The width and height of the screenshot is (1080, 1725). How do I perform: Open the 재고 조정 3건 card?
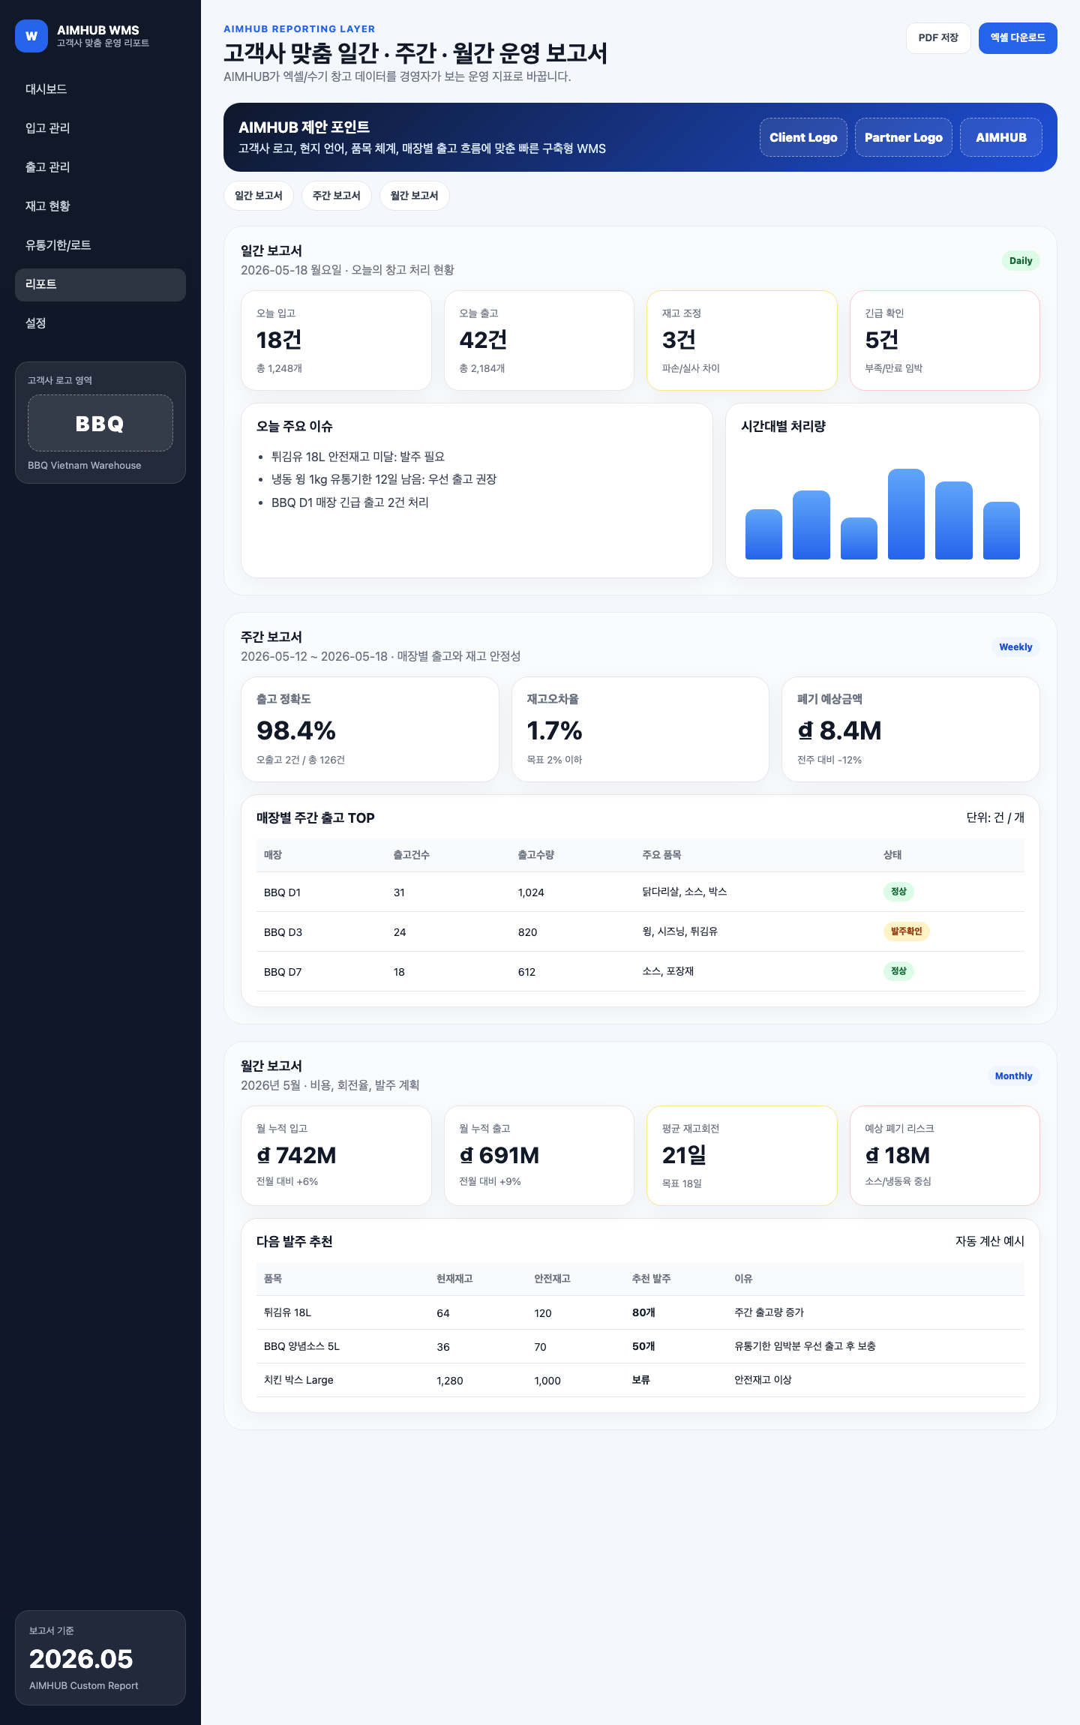(x=742, y=340)
